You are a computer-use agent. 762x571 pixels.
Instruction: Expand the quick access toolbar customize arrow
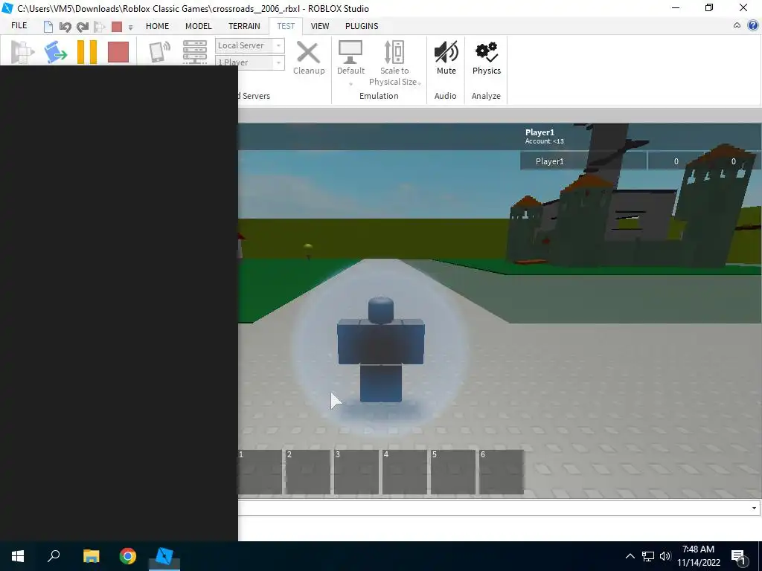coord(130,28)
